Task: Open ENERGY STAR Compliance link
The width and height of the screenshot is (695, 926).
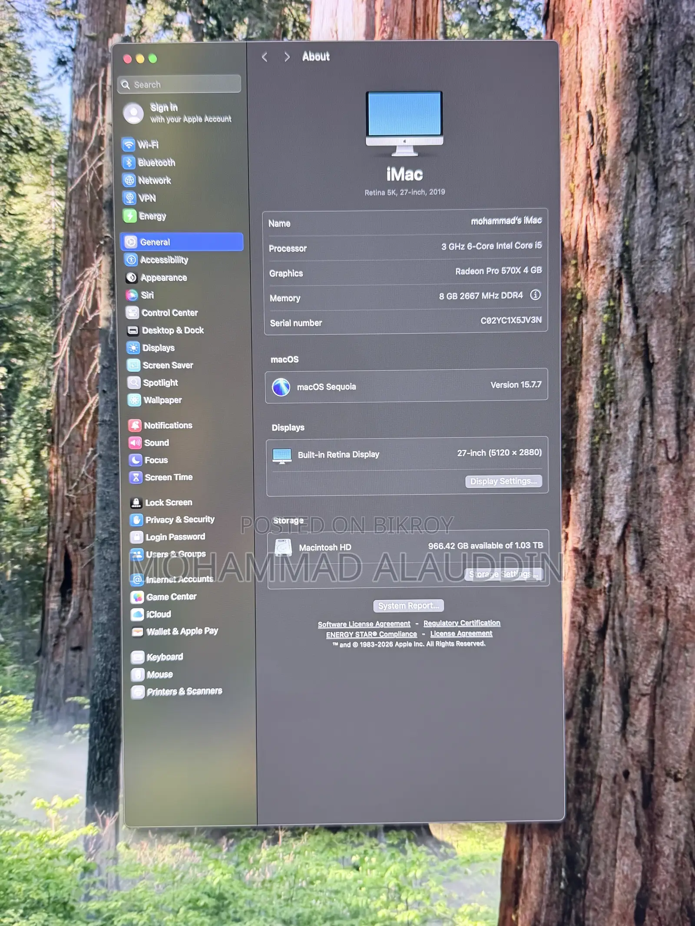Action: tap(371, 634)
